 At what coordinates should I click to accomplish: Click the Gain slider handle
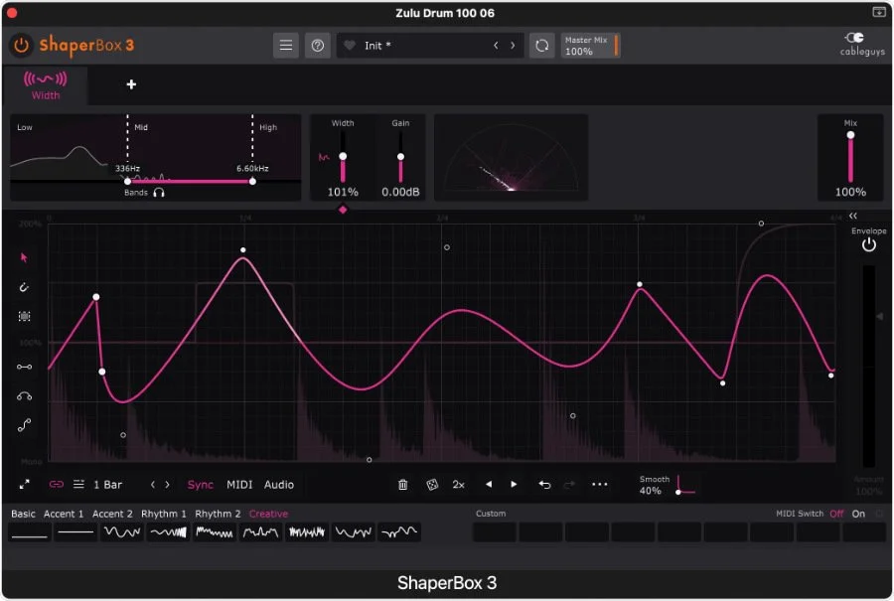[401, 156]
